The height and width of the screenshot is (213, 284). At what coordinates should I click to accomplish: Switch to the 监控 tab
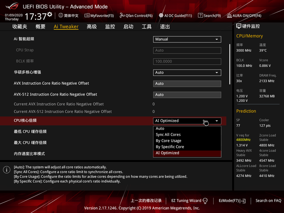point(110,26)
